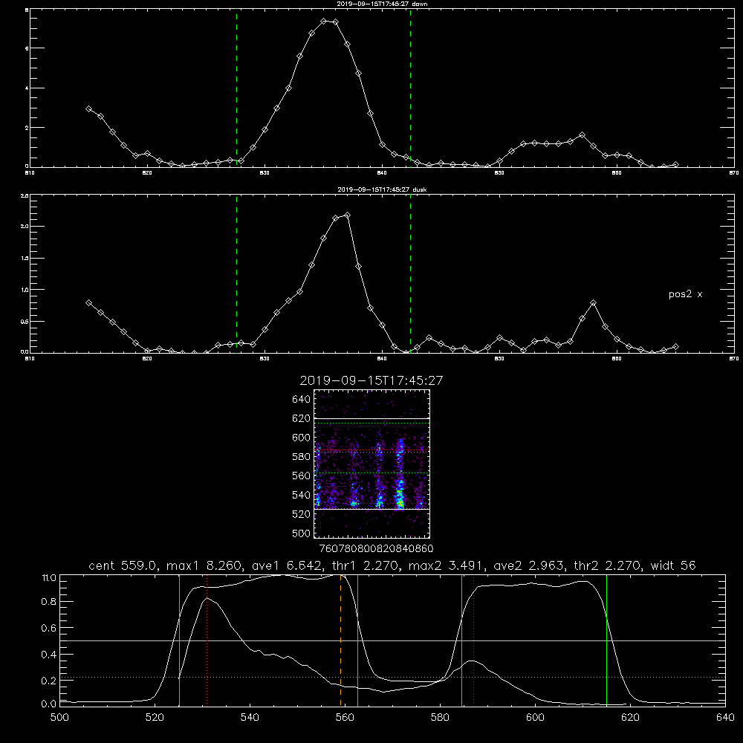
Task: Click the first dawn curve data point at left
Action: [88, 108]
